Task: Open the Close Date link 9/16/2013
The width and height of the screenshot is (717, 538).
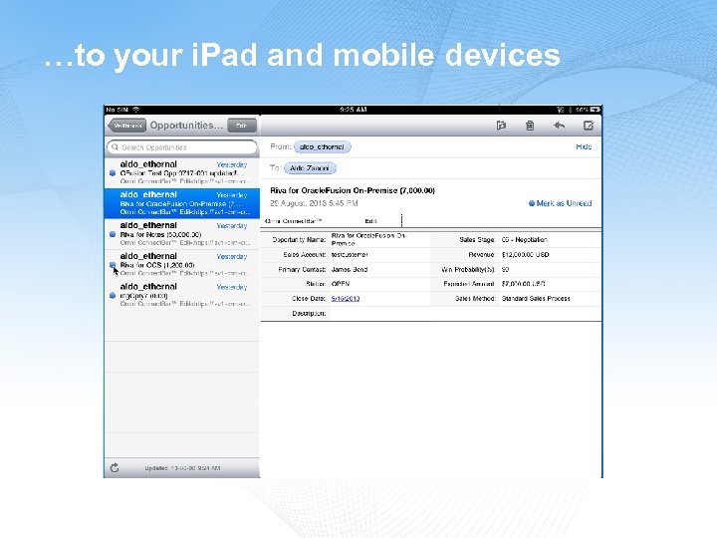Action: 346,298
